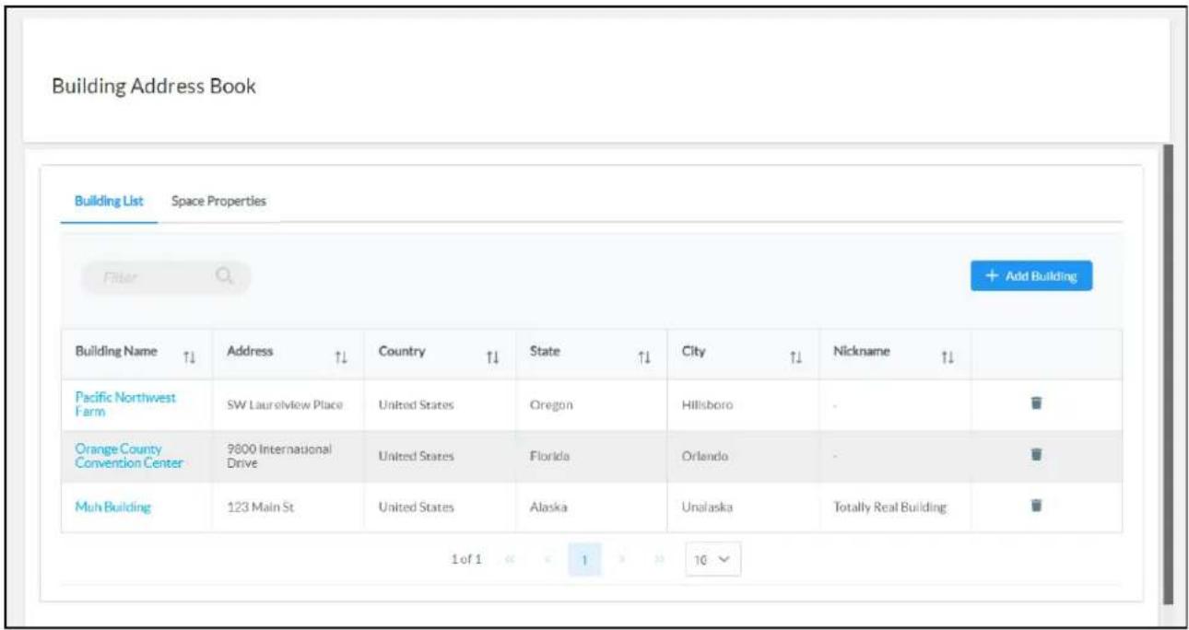This screenshot has height=630, width=1189.
Task: Sort table by Country column
Action: (493, 356)
